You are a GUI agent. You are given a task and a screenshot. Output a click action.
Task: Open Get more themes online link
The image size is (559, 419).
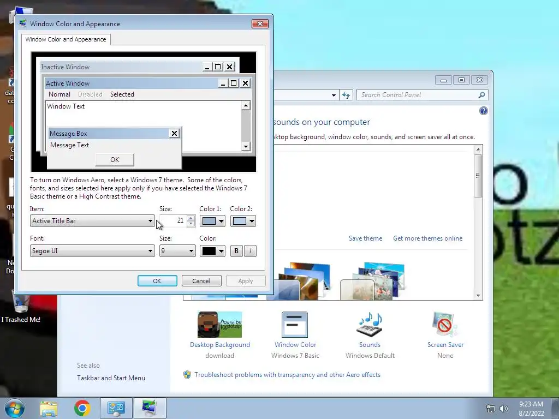point(427,238)
